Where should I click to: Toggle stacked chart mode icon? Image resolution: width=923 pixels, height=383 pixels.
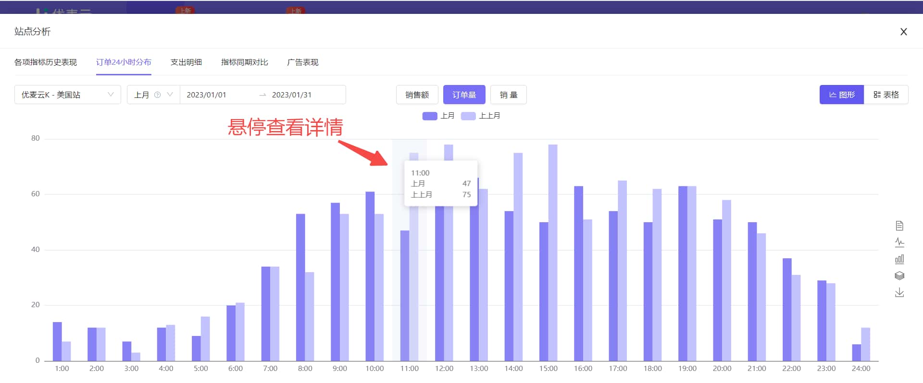[x=899, y=275]
